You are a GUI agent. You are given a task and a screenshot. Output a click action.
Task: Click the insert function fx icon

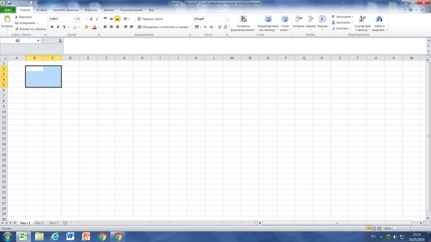pos(60,40)
